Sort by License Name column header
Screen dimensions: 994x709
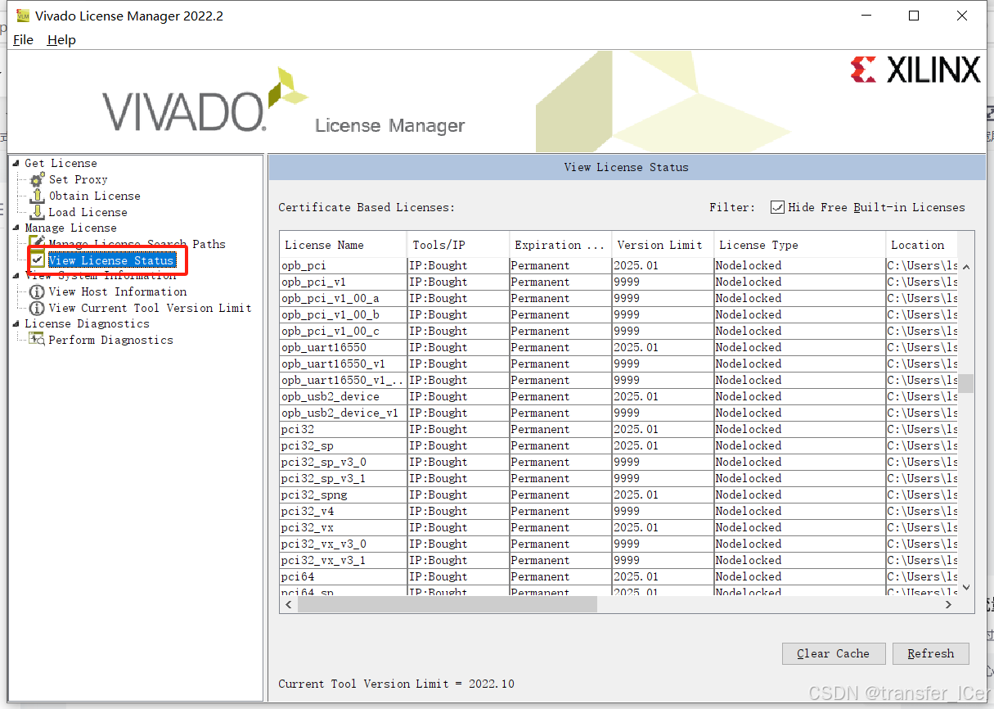tap(343, 245)
